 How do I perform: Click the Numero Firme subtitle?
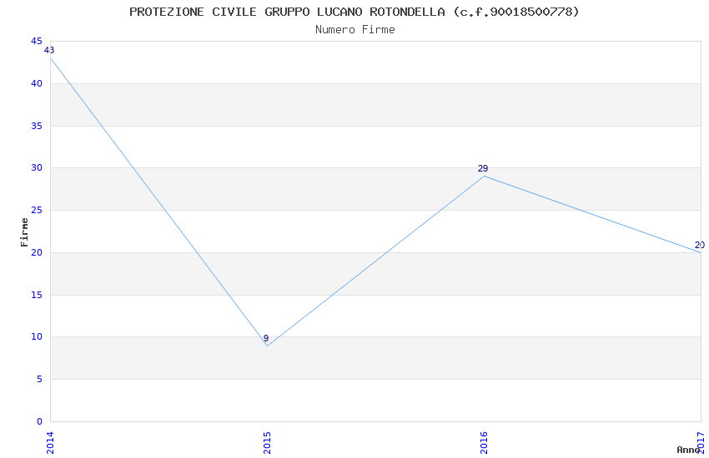pos(354,30)
